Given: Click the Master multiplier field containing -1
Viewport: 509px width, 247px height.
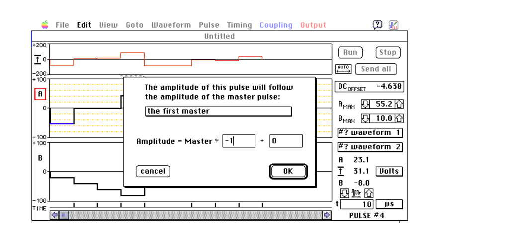Looking at the screenshot, I should click(239, 141).
